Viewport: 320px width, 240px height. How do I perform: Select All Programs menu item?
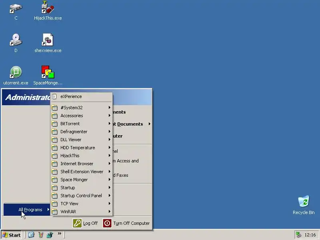pyautogui.click(x=27, y=210)
